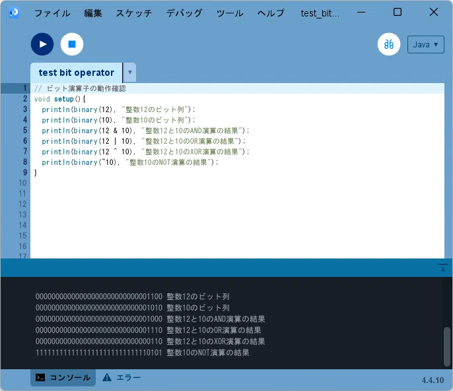Open the ツール menu
This screenshot has height=391, width=453.
(x=230, y=13)
